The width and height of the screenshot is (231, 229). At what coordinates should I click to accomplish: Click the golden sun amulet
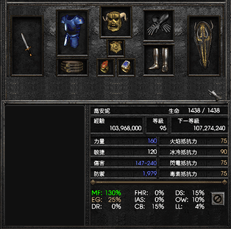click(115, 47)
